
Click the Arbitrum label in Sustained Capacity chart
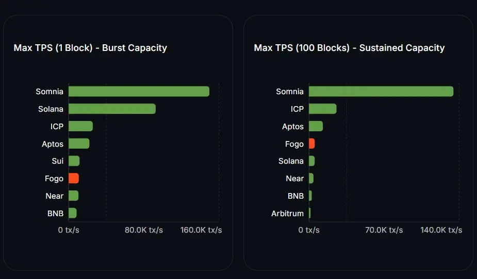[287, 213]
